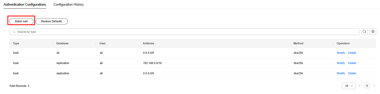Open the page size dropdown showing 10

(349, 86)
